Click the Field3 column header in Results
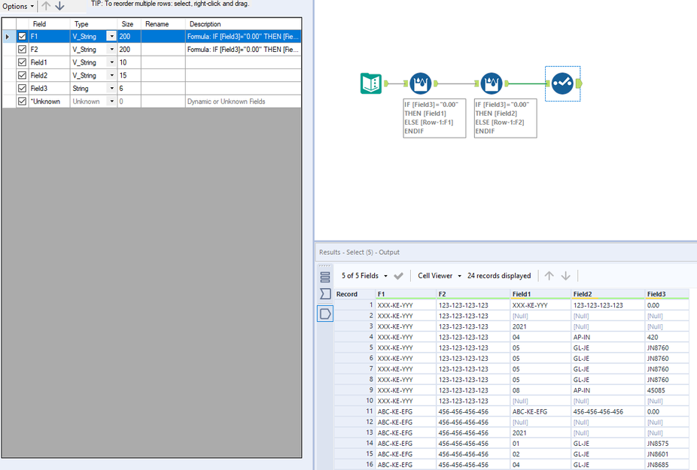Viewport: 697px width, 470px height. tap(667, 294)
